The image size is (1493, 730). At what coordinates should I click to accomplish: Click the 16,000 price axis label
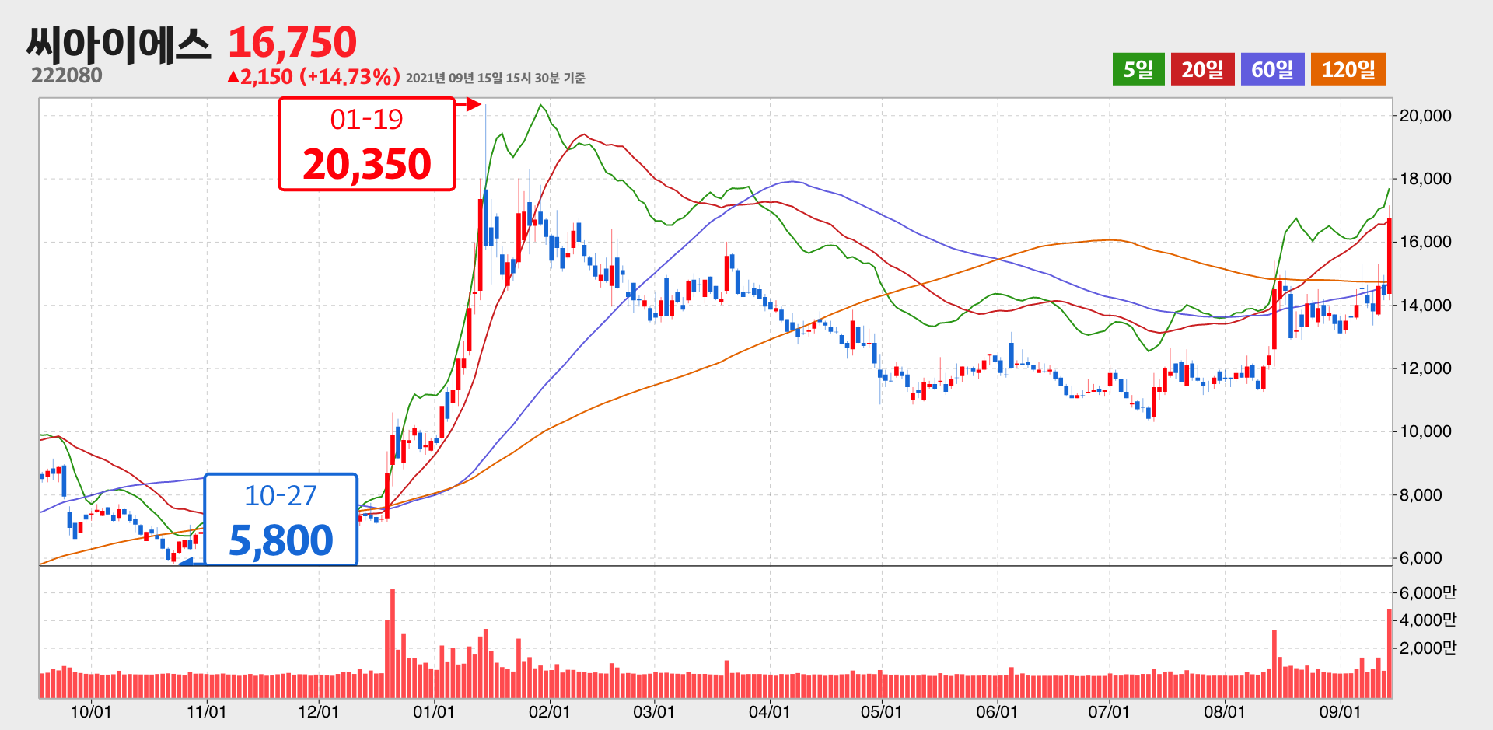click(1425, 242)
